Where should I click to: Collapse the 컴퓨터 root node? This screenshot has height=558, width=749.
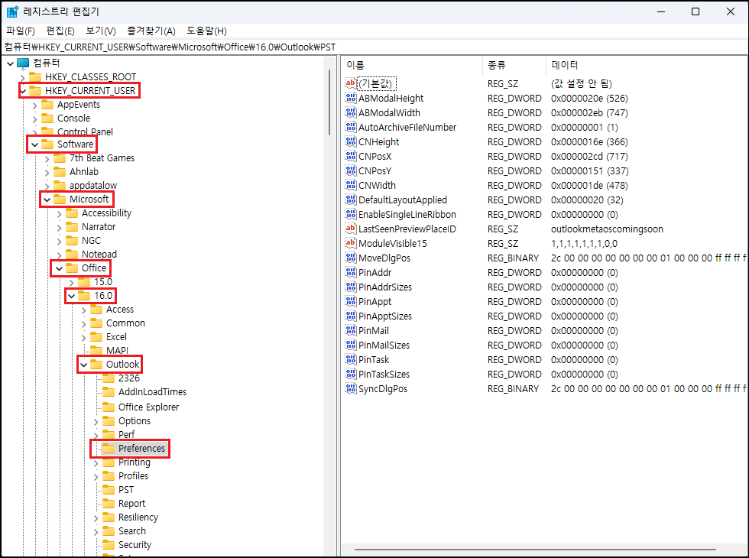coord(11,63)
